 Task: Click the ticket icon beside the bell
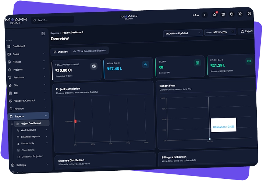click(x=223, y=14)
